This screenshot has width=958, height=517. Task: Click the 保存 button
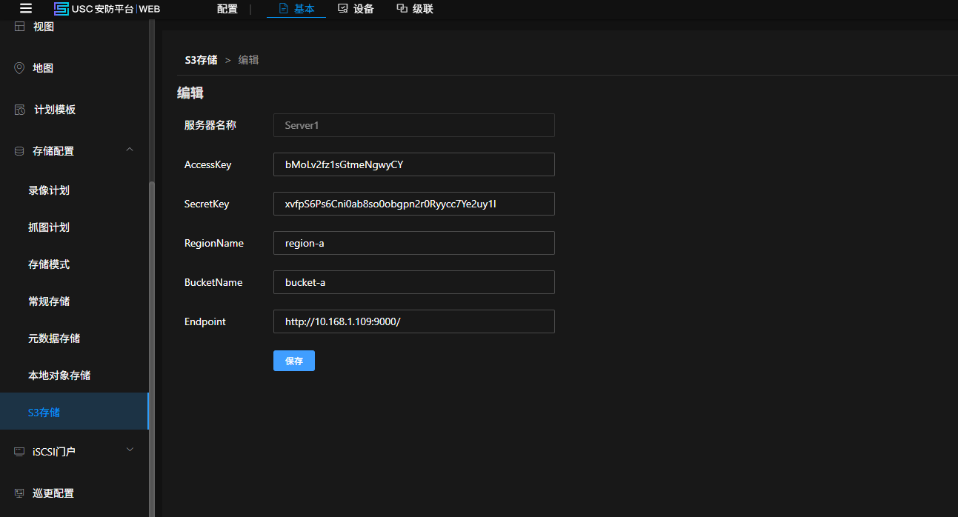[294, 361]
